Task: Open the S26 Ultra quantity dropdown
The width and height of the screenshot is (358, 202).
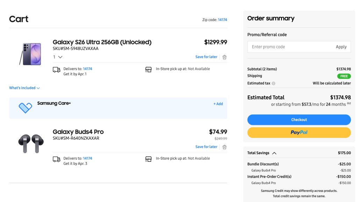Action: [x=58, y=57]
